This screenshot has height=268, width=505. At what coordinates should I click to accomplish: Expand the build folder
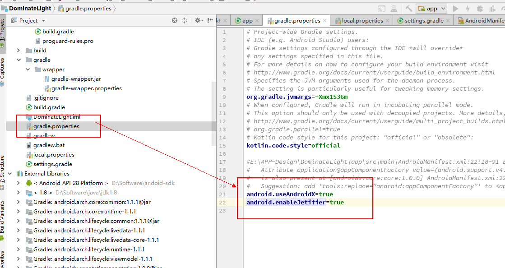pyautogui.click(x=19, y=50)
